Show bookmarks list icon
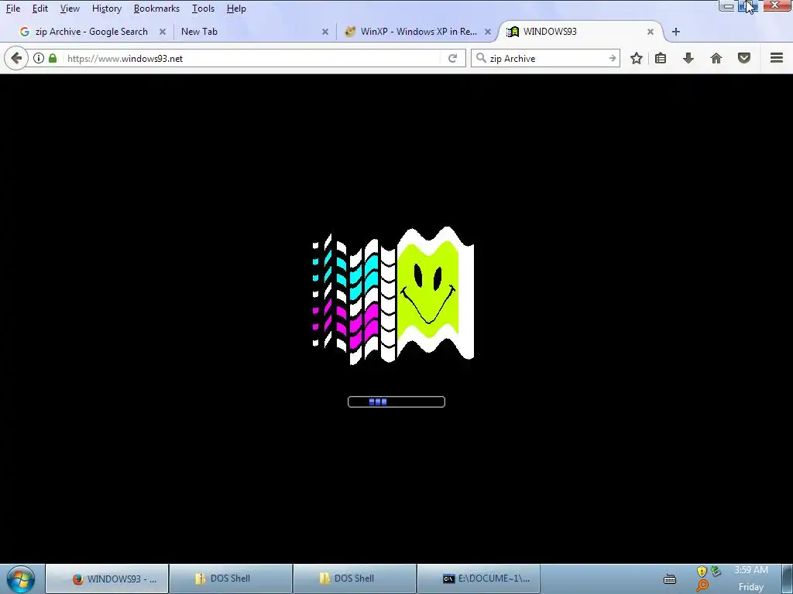This screenshot has width=793, height=594. [661, 58]
